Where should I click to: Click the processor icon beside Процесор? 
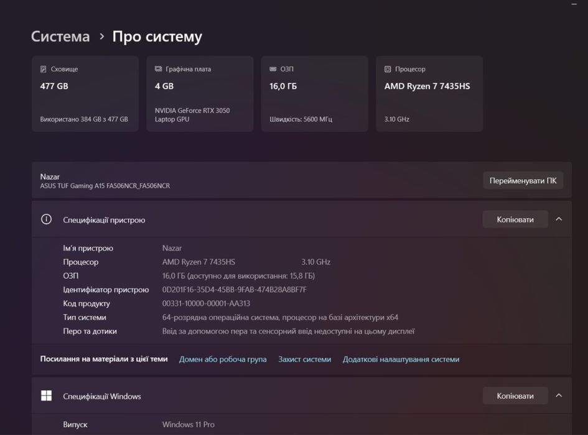pyautogui.click(x=388, y=69)
